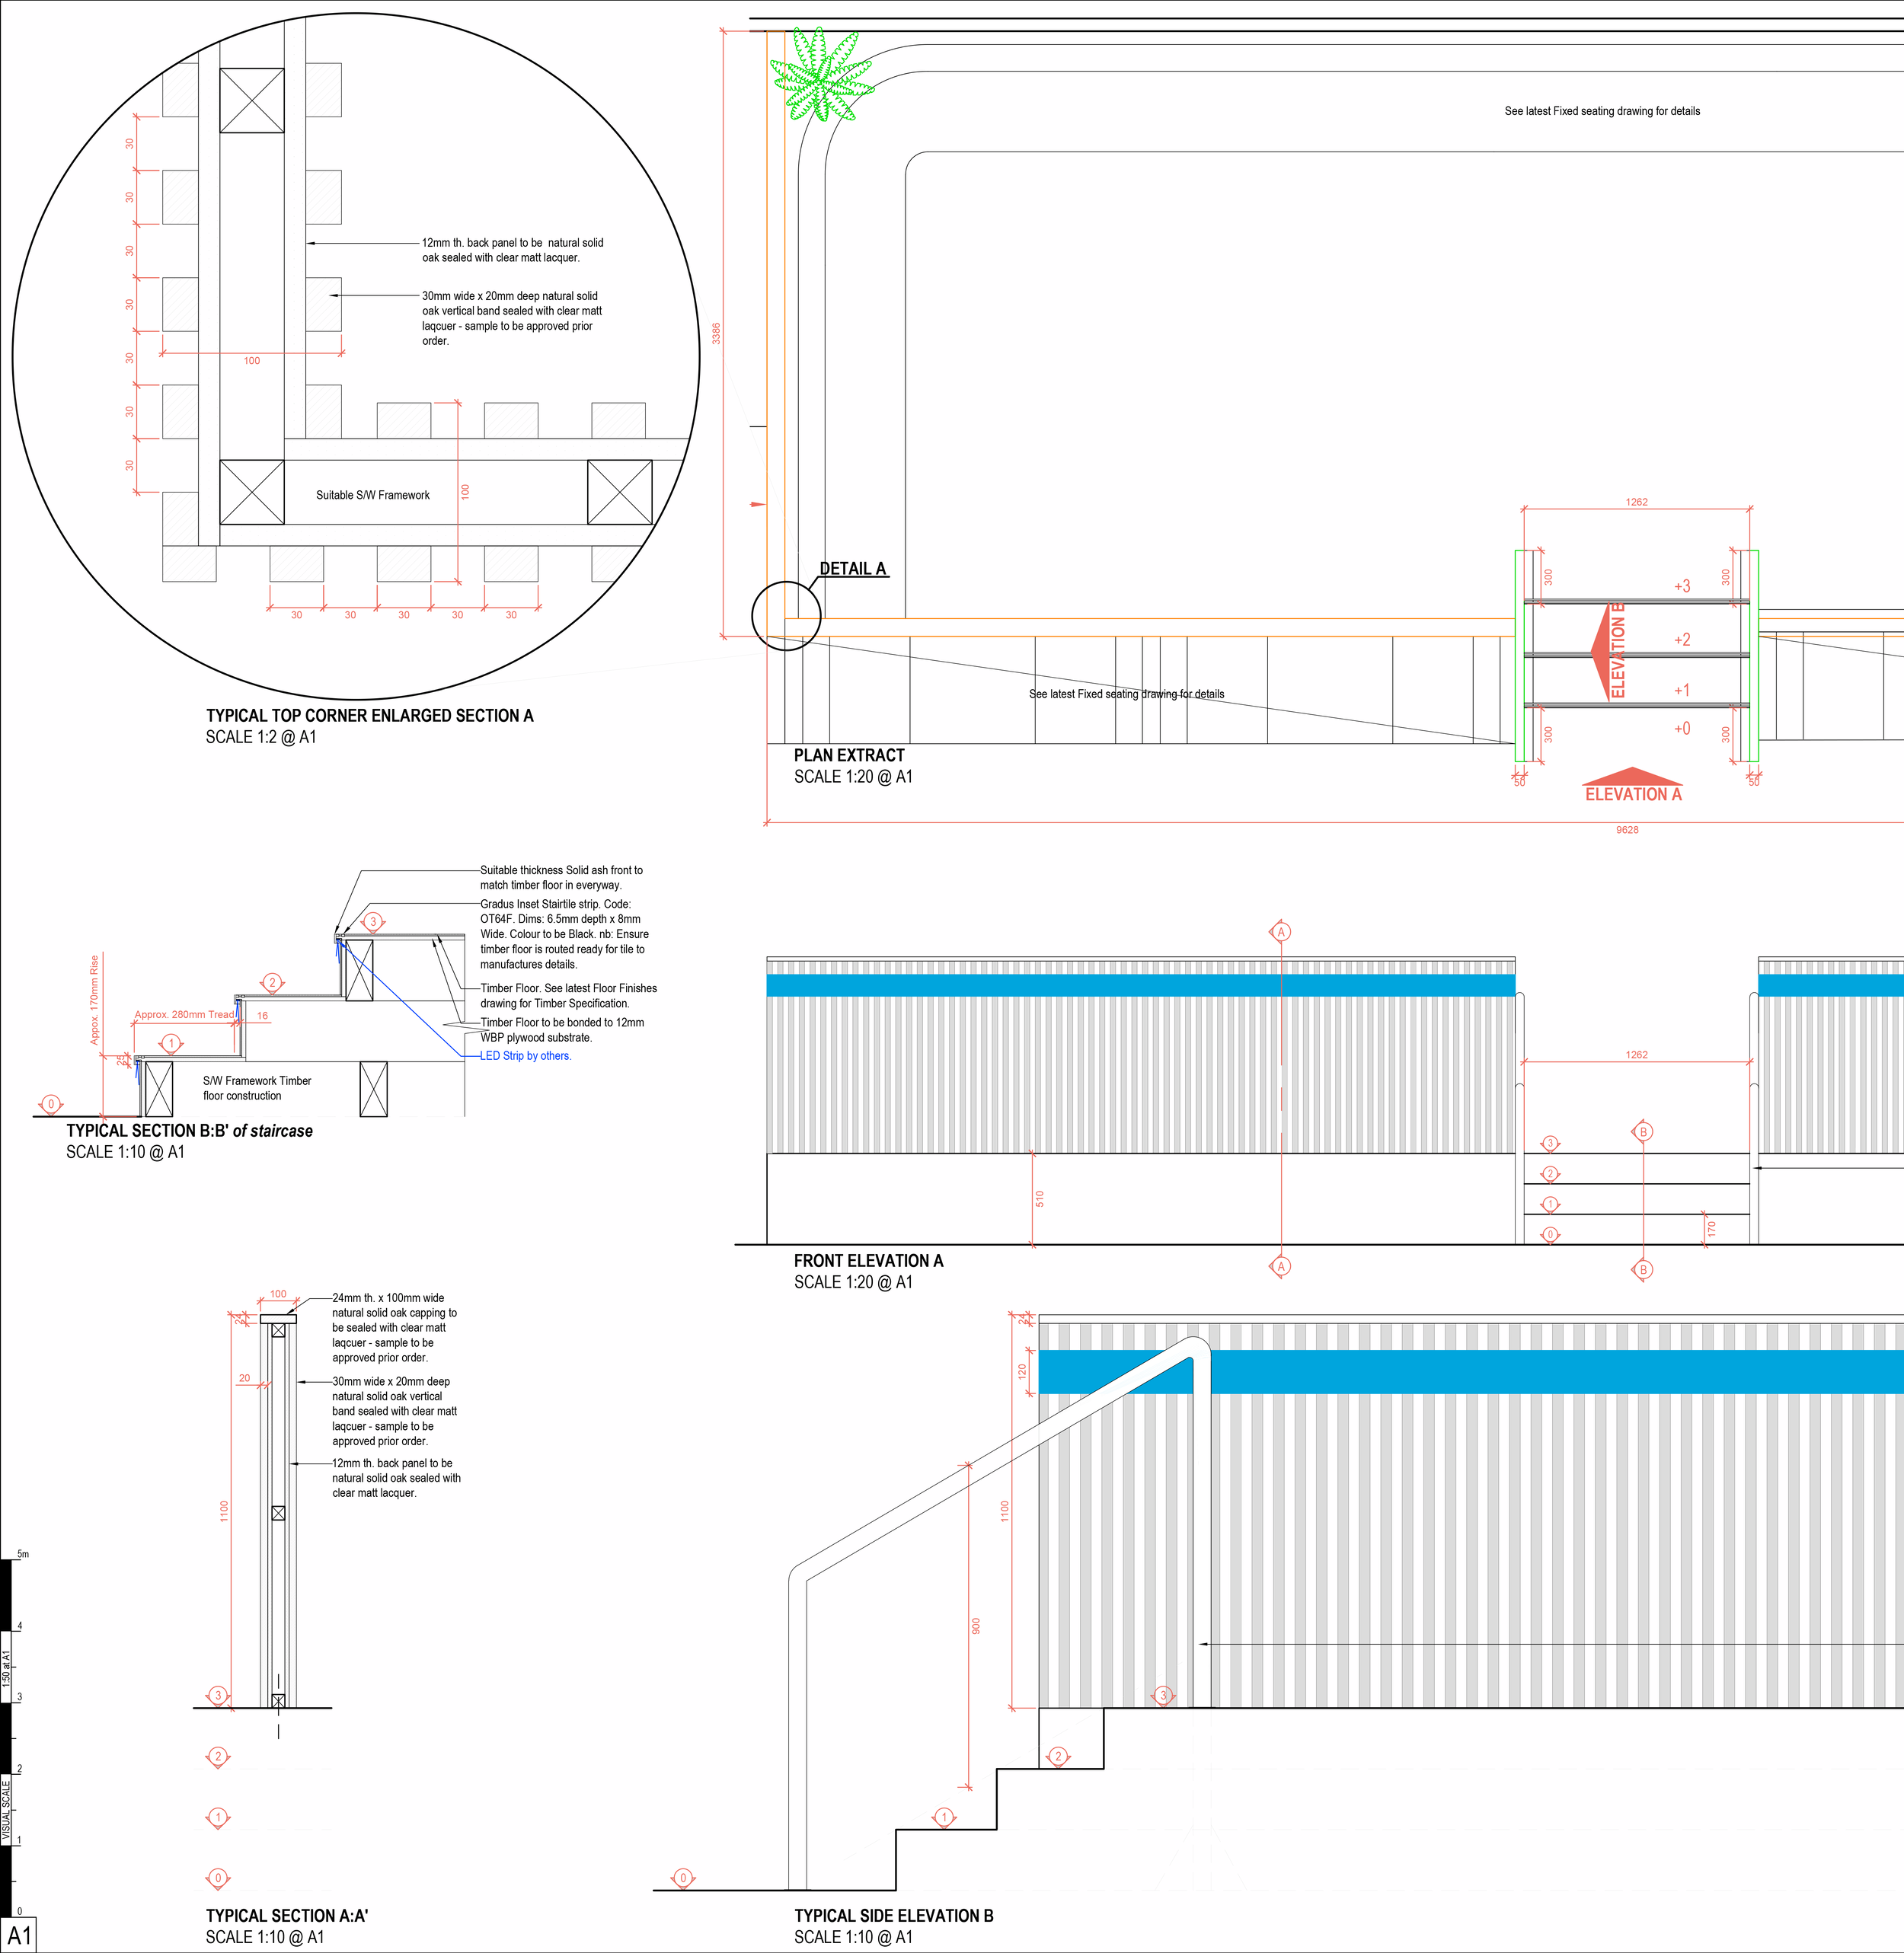Select the DETAIL A underlined label

point(853,569)
